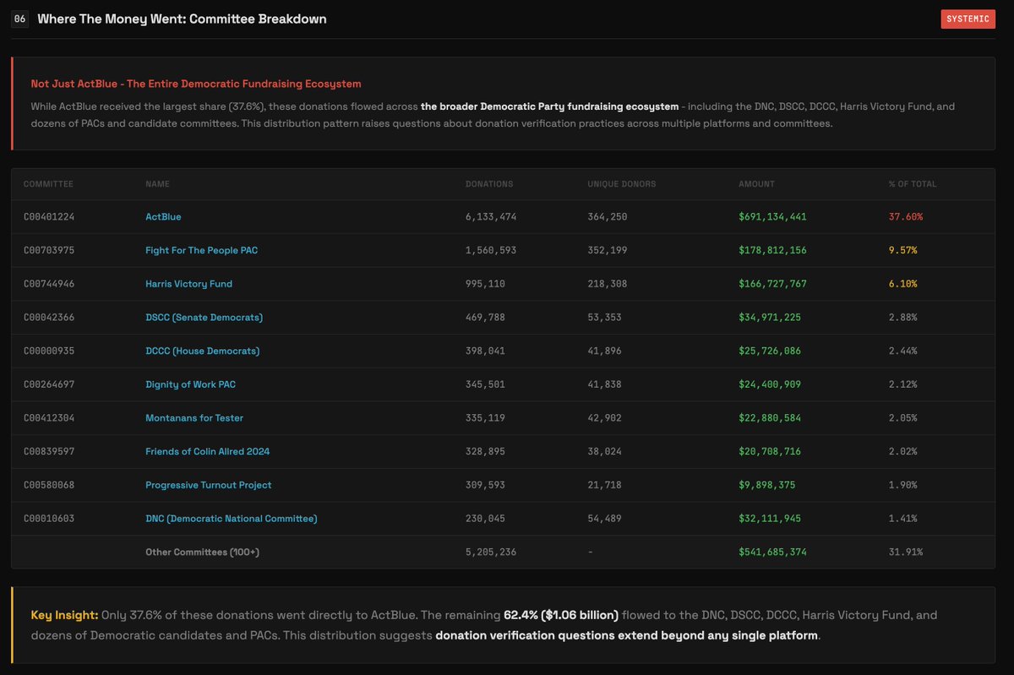This screenshot has width=1014, height=675.
Task: Select committee ID C00839597
Action: coord(49,452)
